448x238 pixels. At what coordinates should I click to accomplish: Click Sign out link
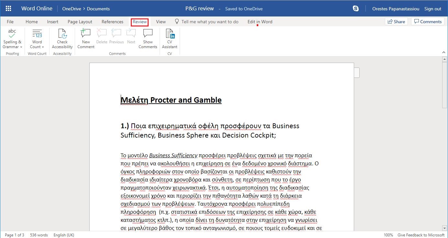click(x=433, y=9)
